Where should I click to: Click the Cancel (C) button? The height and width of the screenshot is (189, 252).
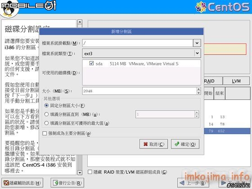click(x=153, y=144)
